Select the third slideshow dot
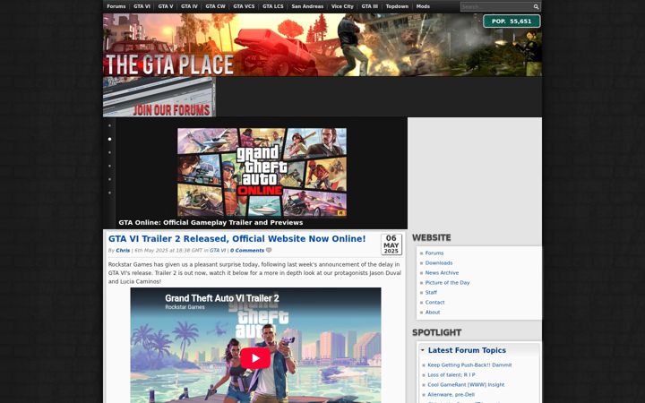This screenshot has width=645, height=403. coord(109,152)
